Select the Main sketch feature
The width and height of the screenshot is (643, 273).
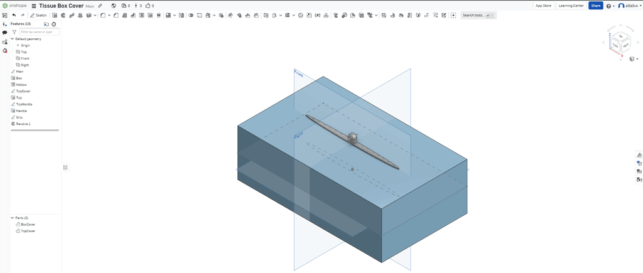19,72
